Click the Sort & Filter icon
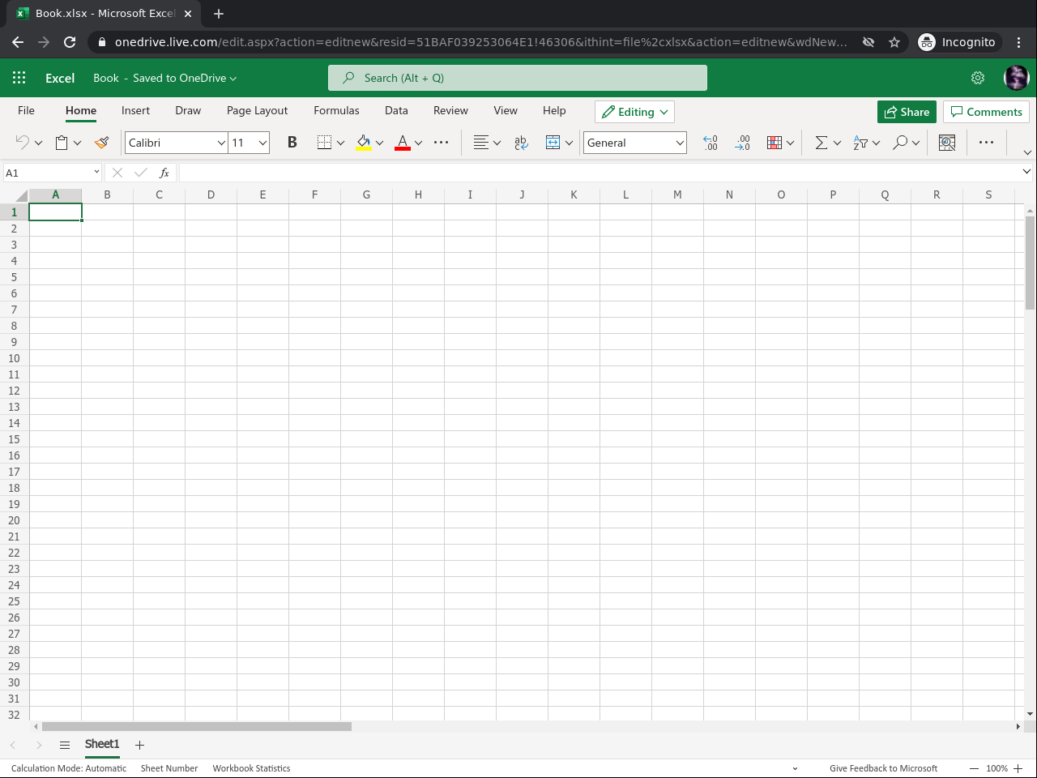Image resolution: width=1037 pixels, height=778 pixels. 860,143
